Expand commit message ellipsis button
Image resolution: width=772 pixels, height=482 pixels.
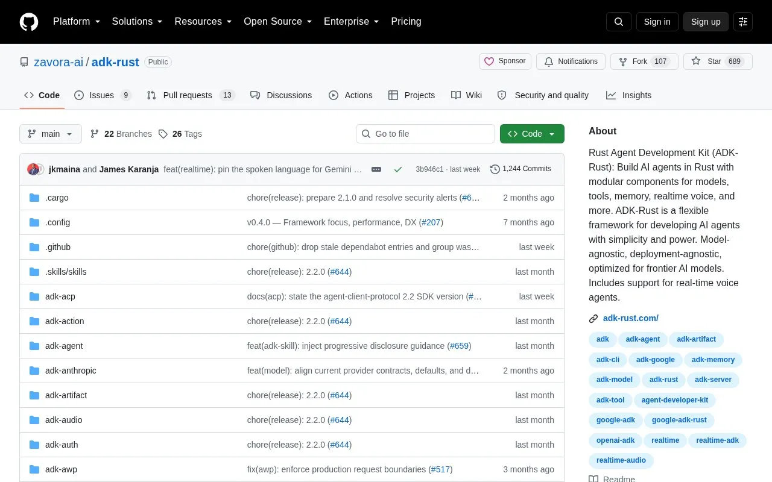pos(376,169)
